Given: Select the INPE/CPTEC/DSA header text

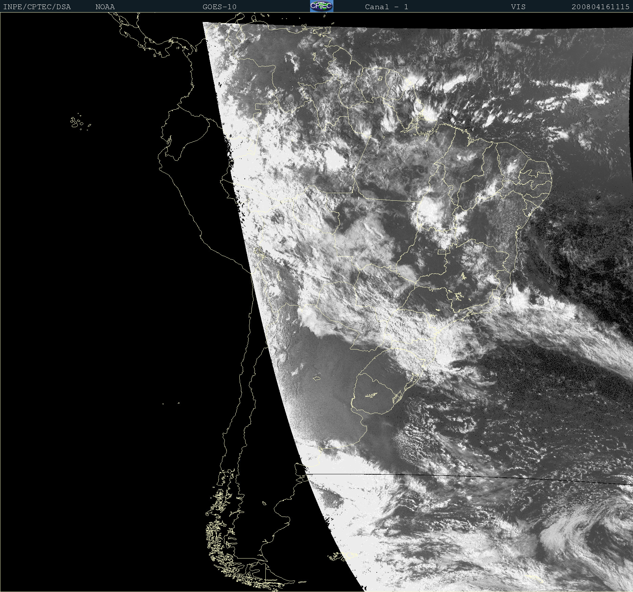Looking at the screenshot, I should 37,7.
